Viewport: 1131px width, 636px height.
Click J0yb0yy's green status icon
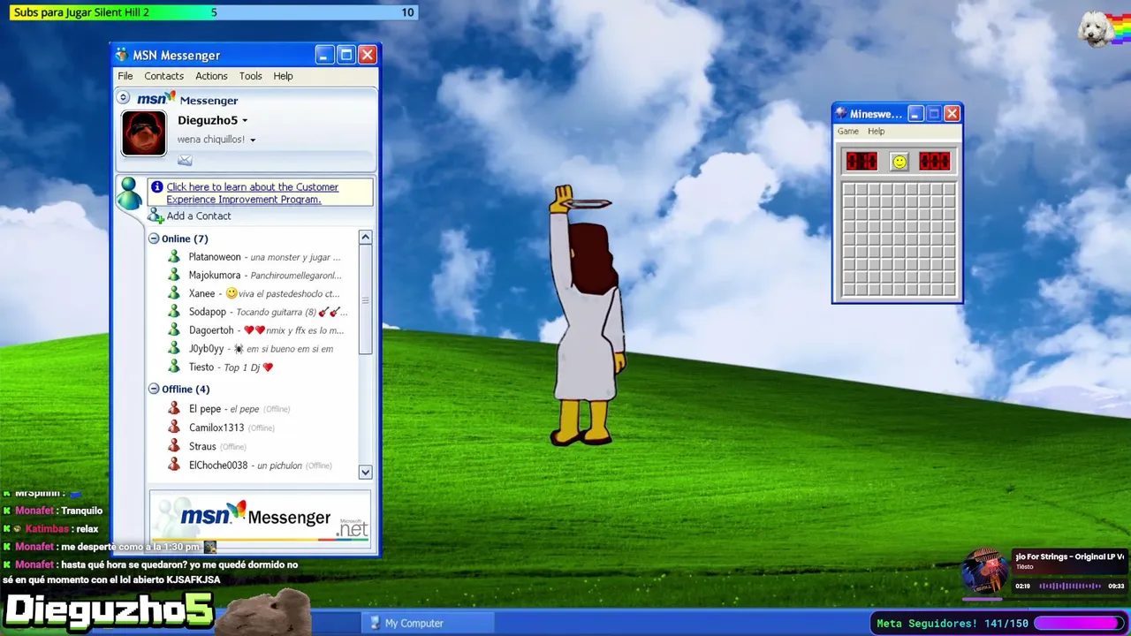coord(174,349)
